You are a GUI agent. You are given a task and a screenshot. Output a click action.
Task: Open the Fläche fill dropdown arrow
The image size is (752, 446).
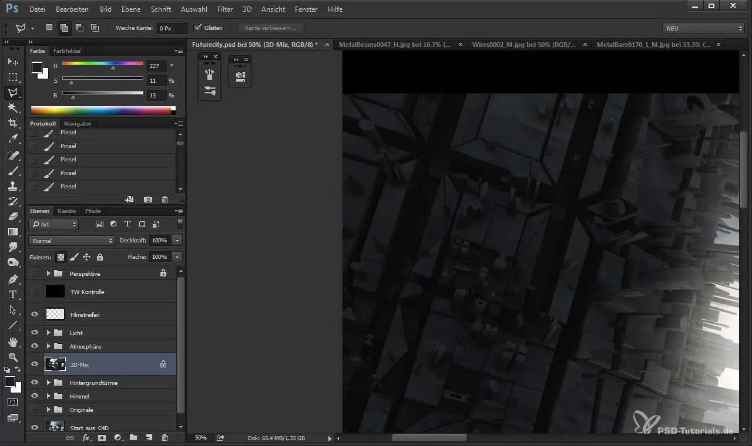[x=177, y=257]
